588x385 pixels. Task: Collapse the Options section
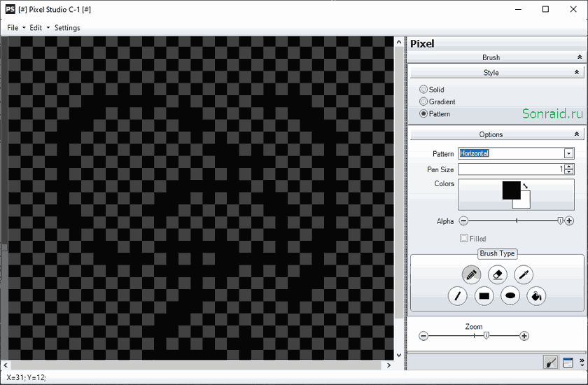click(x=577, y=134)
